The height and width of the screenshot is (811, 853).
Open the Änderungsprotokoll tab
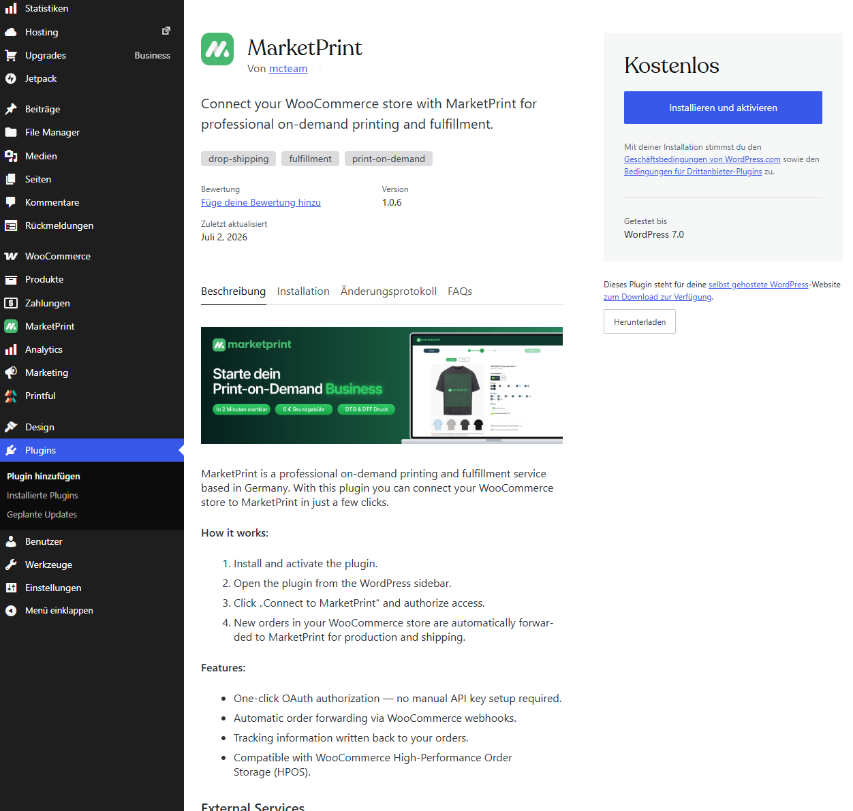click(x=388, y=291)
